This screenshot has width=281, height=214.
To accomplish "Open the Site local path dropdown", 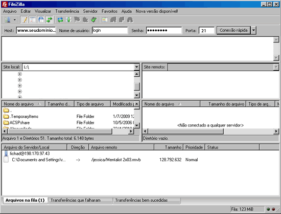I will tap(137, 67).
